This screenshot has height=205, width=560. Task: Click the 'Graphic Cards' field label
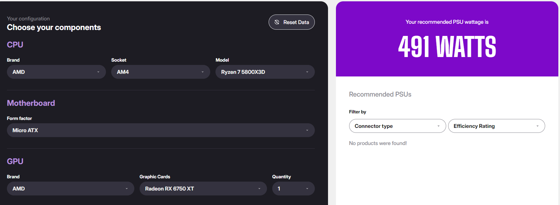tap(155, 177)
